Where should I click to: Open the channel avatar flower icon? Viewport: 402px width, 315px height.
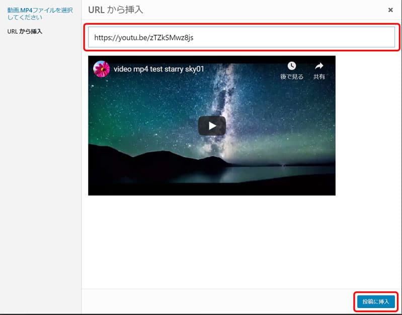pyautogui.click(x=102, y=69)
